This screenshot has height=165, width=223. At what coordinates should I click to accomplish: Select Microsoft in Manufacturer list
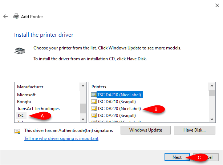click(26, 95)
